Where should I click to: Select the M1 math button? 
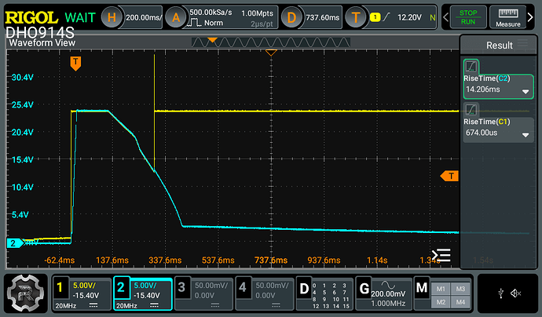(x=441, y=287)
